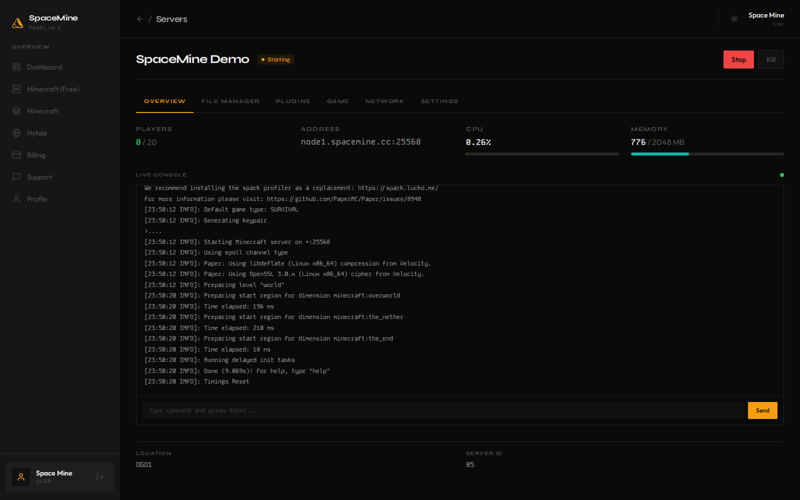Open the Support sidebar link
This screenshot has height=500, width=800.
tap(60, 177)
